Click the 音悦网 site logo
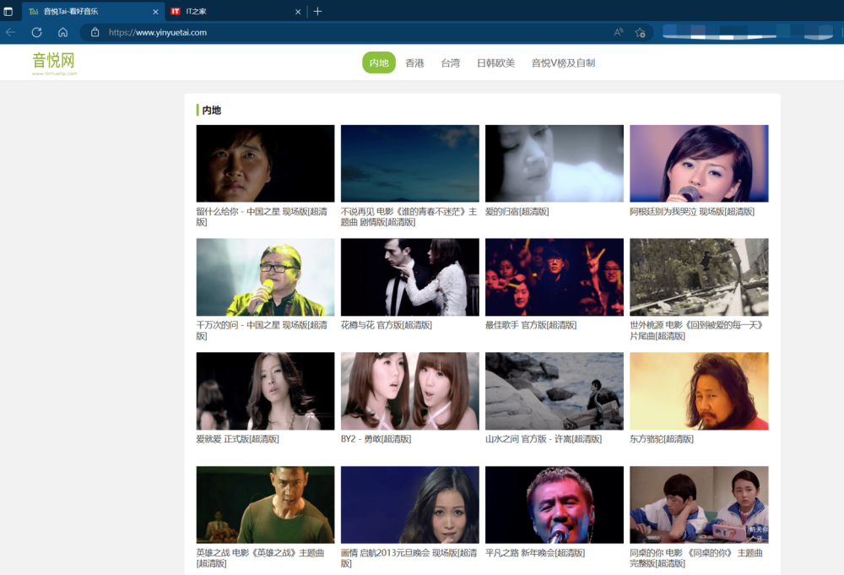Viewport: 844px width, 575px height. (x=54, y=62)
